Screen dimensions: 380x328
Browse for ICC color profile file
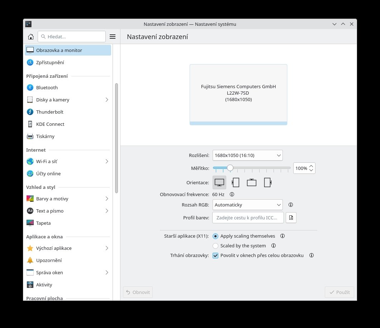(291, 218)
